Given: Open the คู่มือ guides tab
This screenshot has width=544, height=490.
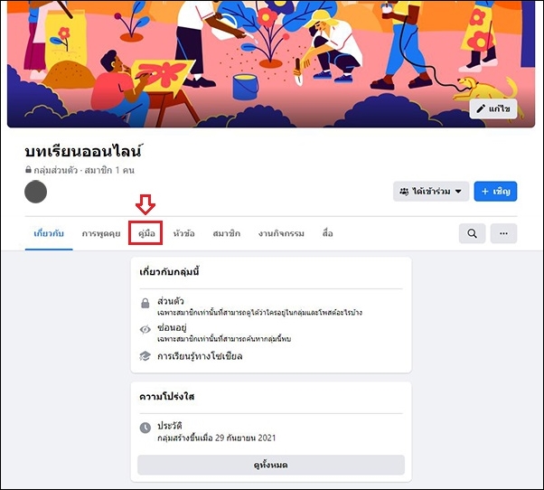Looking at the screenshot, I should pos(146,233).
